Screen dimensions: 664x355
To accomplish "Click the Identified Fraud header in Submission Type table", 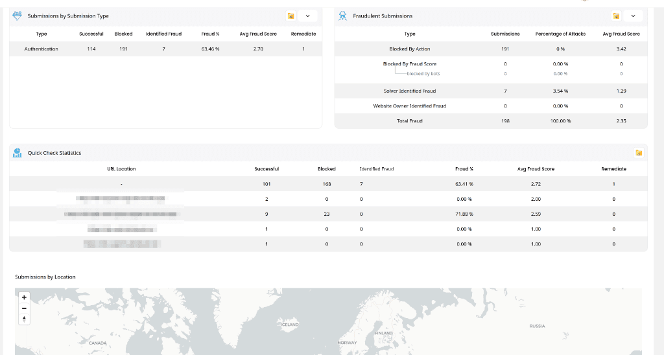I will click(x=163, y=34).
